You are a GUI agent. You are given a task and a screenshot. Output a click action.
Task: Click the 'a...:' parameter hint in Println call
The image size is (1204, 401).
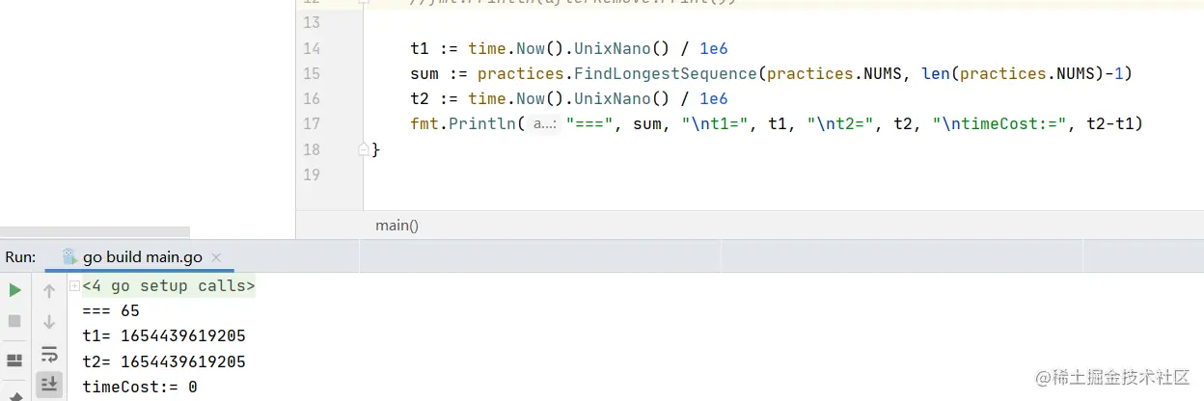[545, 124]
